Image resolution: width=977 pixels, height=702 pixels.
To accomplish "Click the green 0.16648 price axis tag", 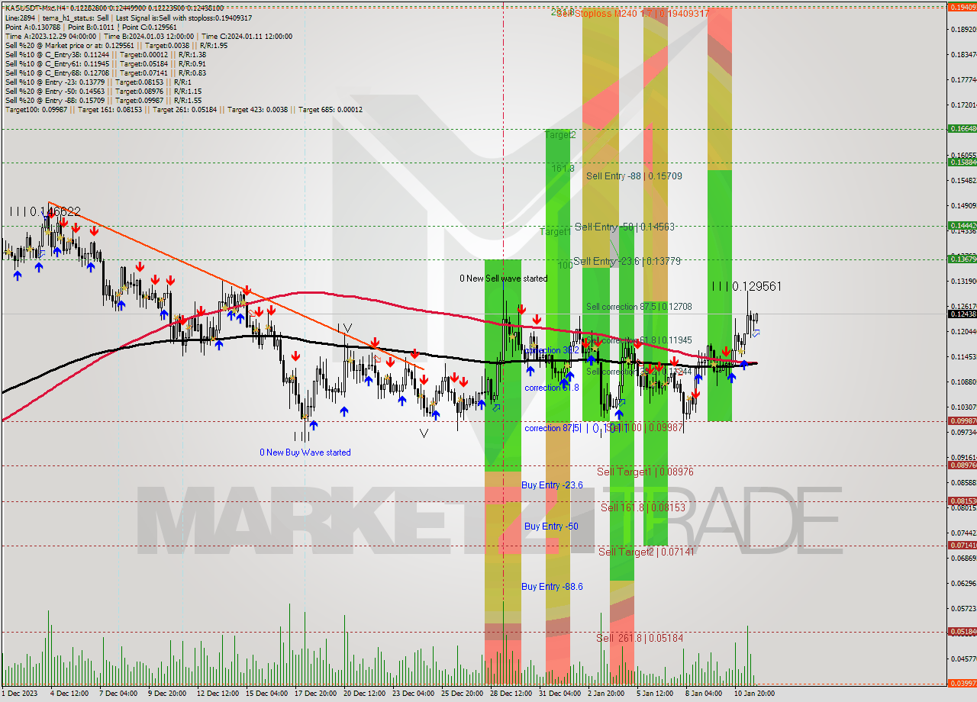I will (x=962, y=129).
